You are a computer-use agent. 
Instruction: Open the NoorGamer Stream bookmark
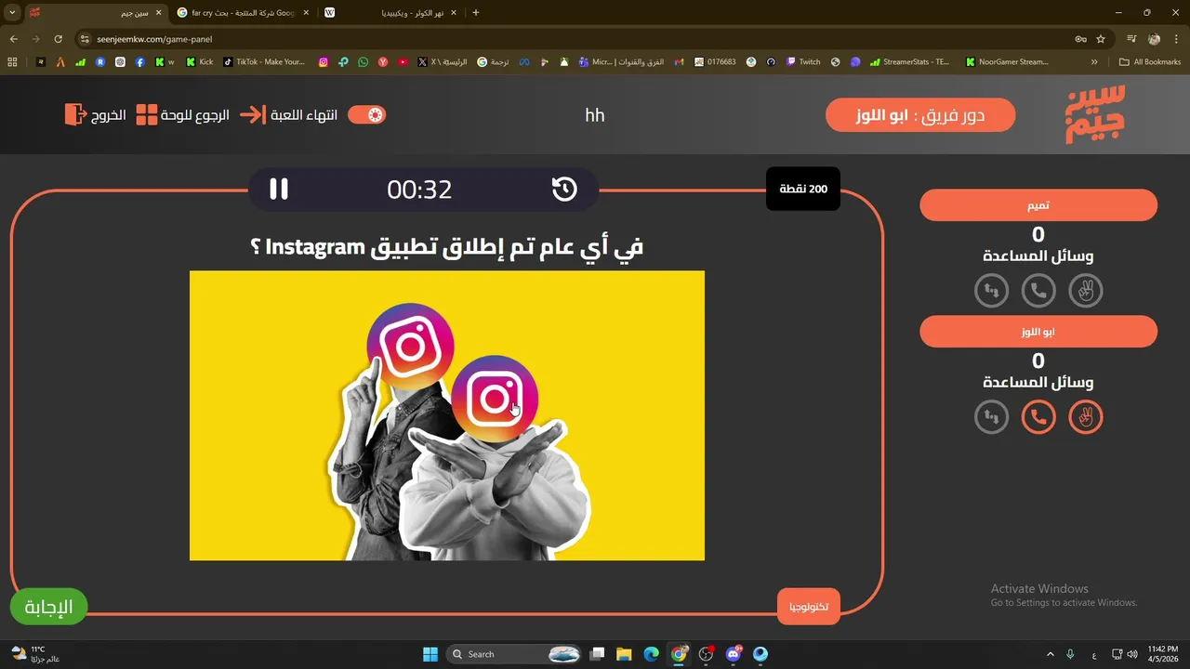pos(1007,62)
